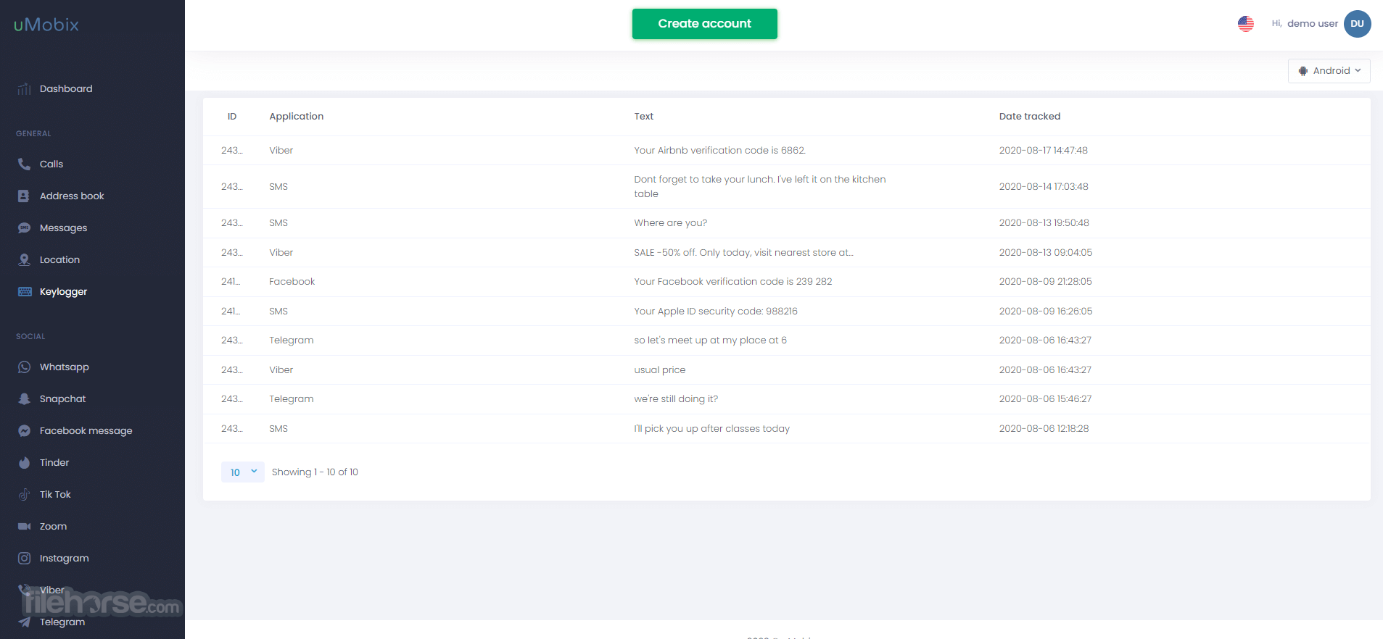Click date 2020-08-14 17:03:48
The height and width of the screenshot is (639, 1383).
point(1044,187)
